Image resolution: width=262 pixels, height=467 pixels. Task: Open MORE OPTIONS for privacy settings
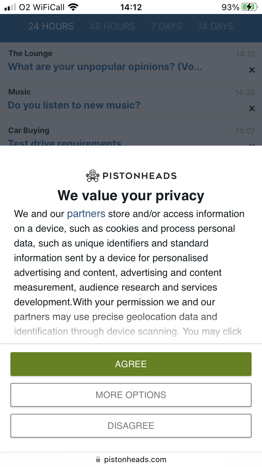pyautogui.click(x=131, y=395)
